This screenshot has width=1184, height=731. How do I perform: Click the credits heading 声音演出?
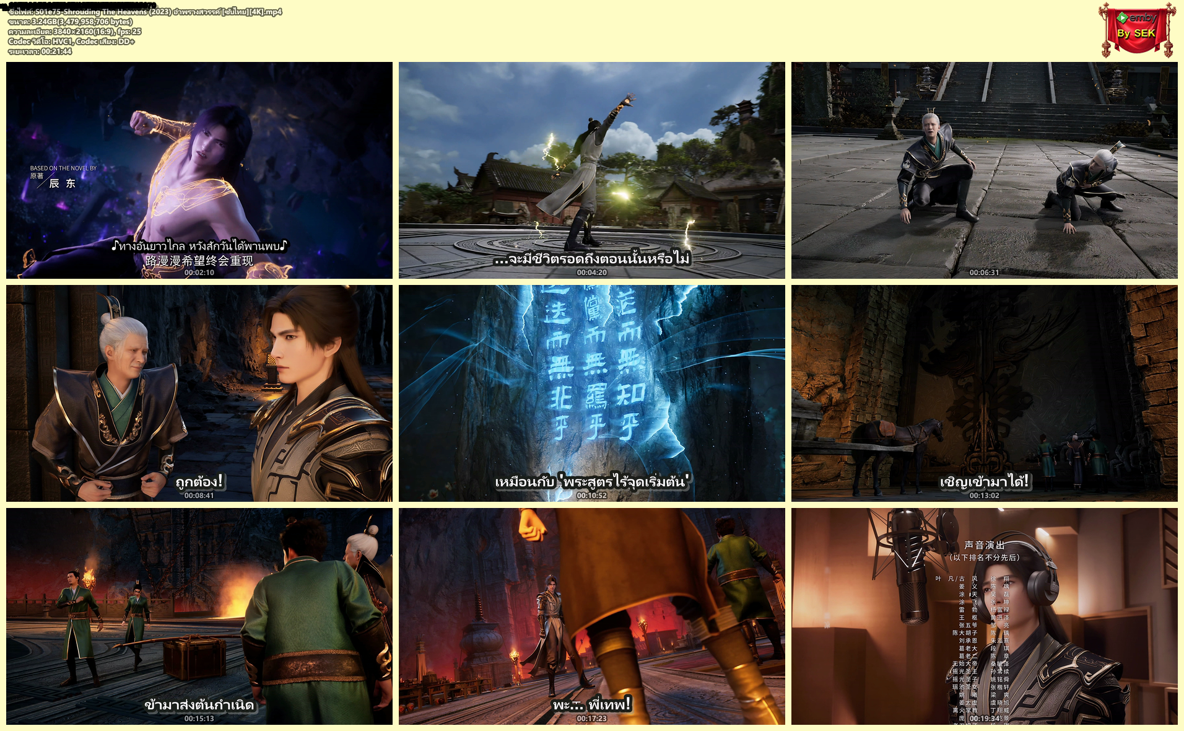pos(985,545)
